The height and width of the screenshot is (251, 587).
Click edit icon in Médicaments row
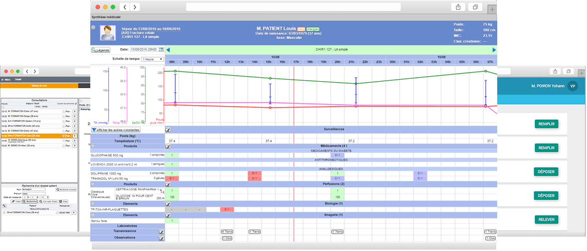168,146
